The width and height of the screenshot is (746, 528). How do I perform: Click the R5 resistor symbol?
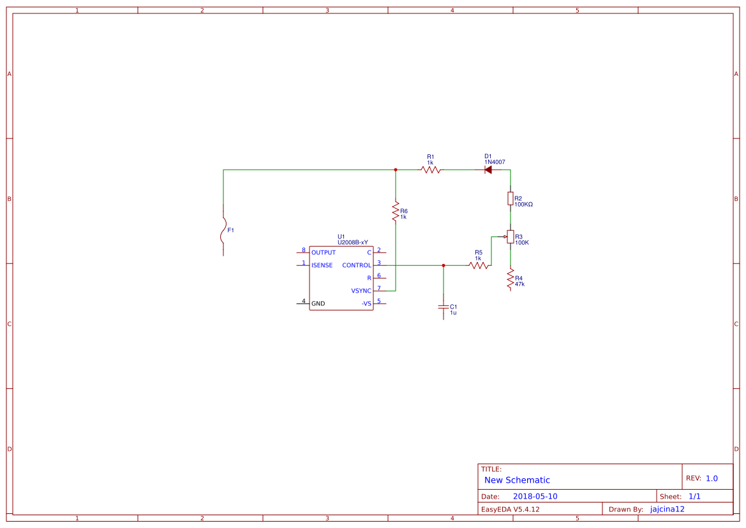479,265
